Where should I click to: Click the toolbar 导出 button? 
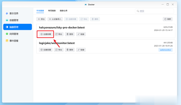tap(84, 19)
